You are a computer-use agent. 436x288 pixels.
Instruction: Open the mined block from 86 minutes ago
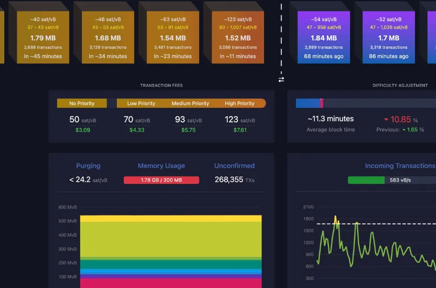coord(388,37)
